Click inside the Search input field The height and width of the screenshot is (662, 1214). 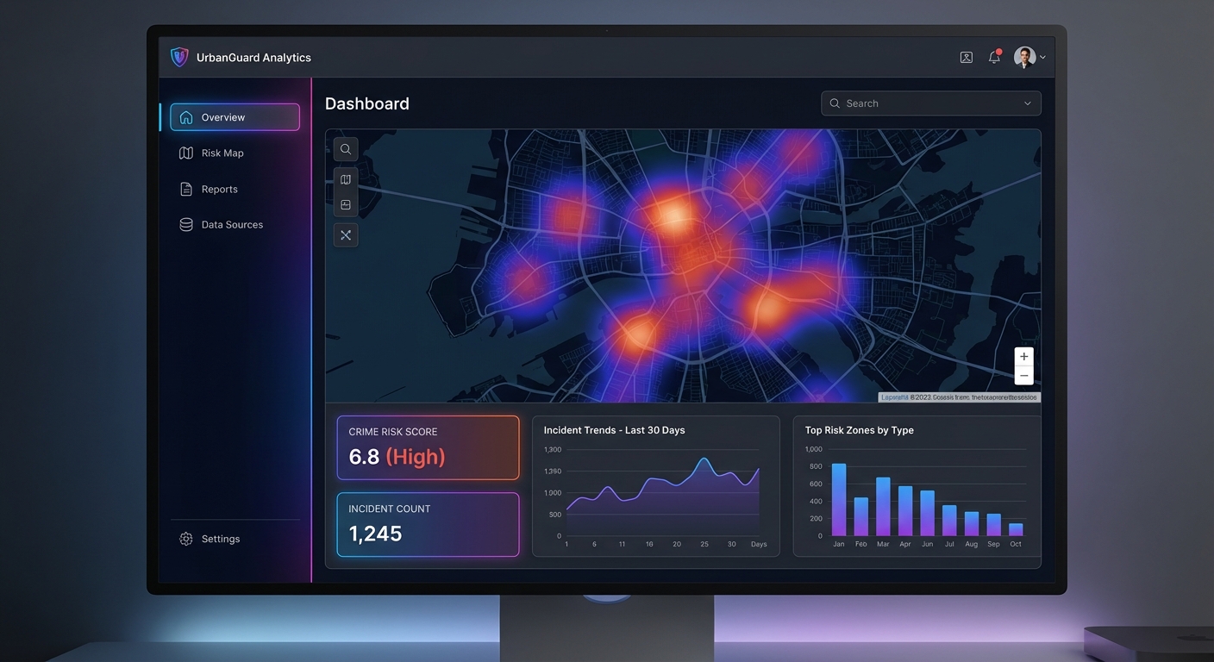coord(914,103)
